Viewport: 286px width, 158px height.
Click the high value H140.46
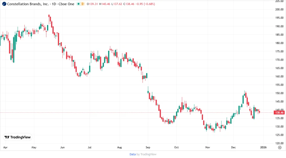tap(105, 4)
